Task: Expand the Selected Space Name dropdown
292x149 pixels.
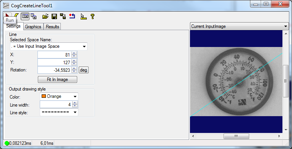Action: tap(84, 46)
